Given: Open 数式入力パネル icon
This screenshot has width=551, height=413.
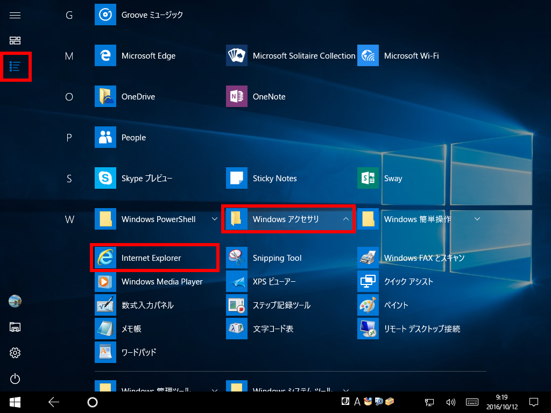Looking at the screenshot, I should [x=105, y=305].
